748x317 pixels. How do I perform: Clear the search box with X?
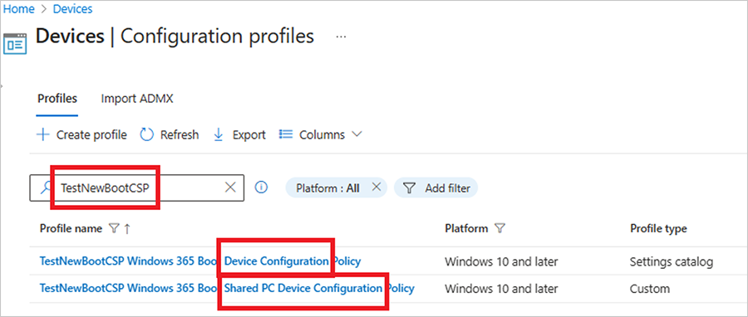click(230, 188)
